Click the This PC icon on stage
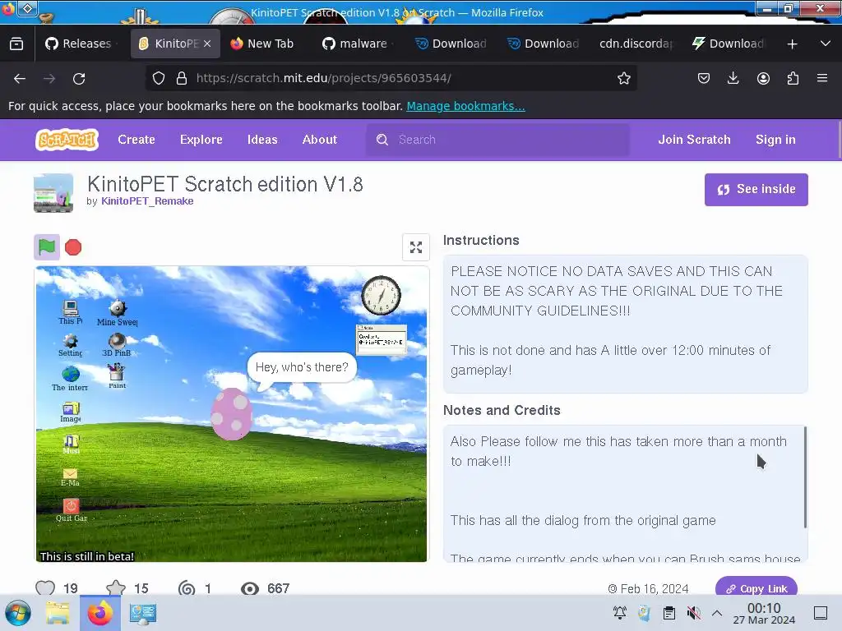 click(71, 312)
